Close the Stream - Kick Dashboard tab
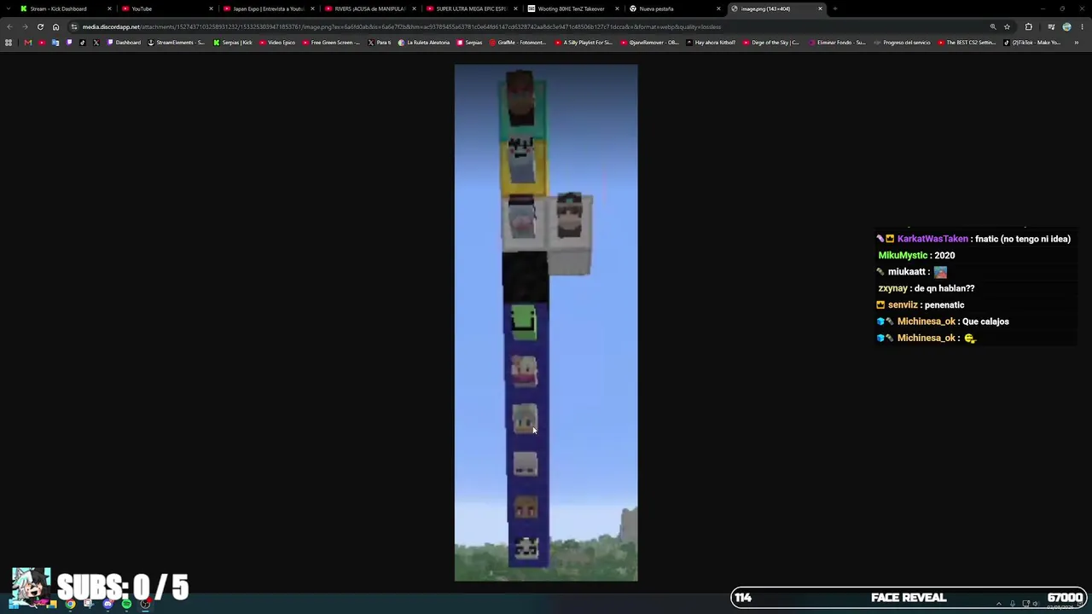 click(109, 9)
